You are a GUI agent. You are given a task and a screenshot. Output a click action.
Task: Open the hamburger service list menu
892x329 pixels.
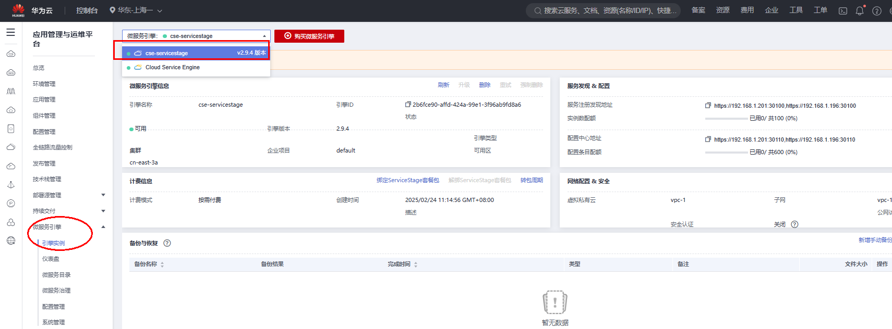click(x=10, y=32)
